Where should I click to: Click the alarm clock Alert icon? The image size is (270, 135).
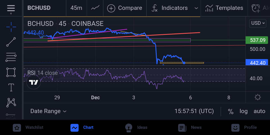pyautogui.click(x=256, y=8)
